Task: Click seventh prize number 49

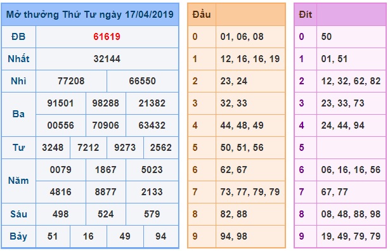Action: coord(125,236)
